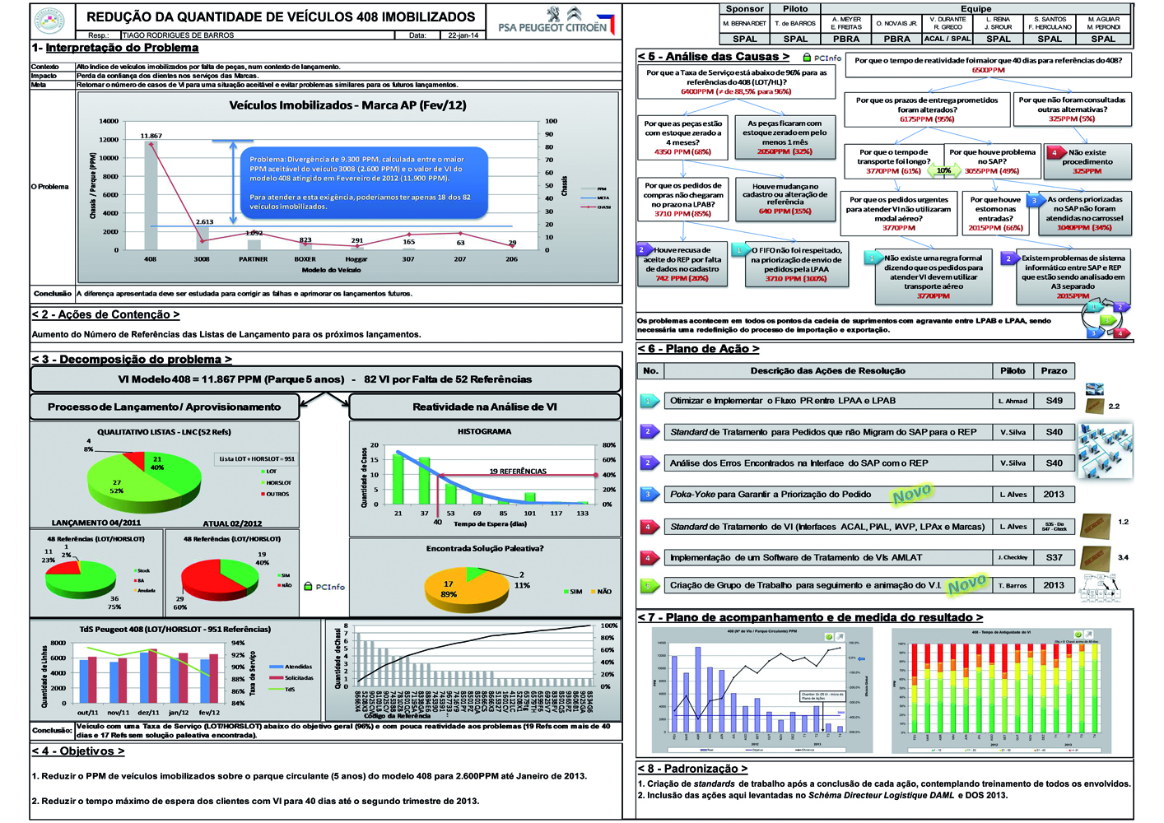Click the brown stamp image labeled 3.4
The height and width of the screenshot is (823, 1164).
[1096, 557]
